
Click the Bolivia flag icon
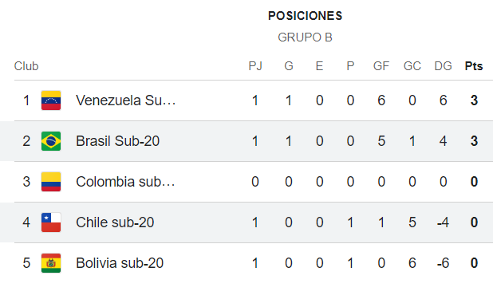(x=51, y=263)
